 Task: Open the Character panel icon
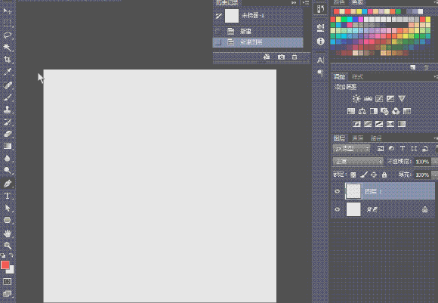pos(321,60)
